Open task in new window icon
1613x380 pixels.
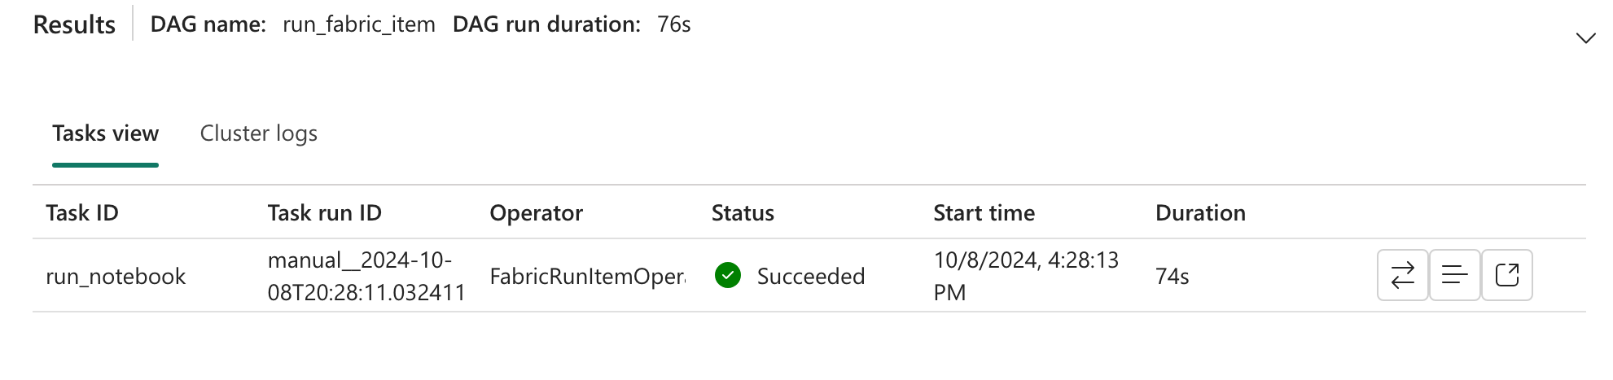[x=1506, y=276]
